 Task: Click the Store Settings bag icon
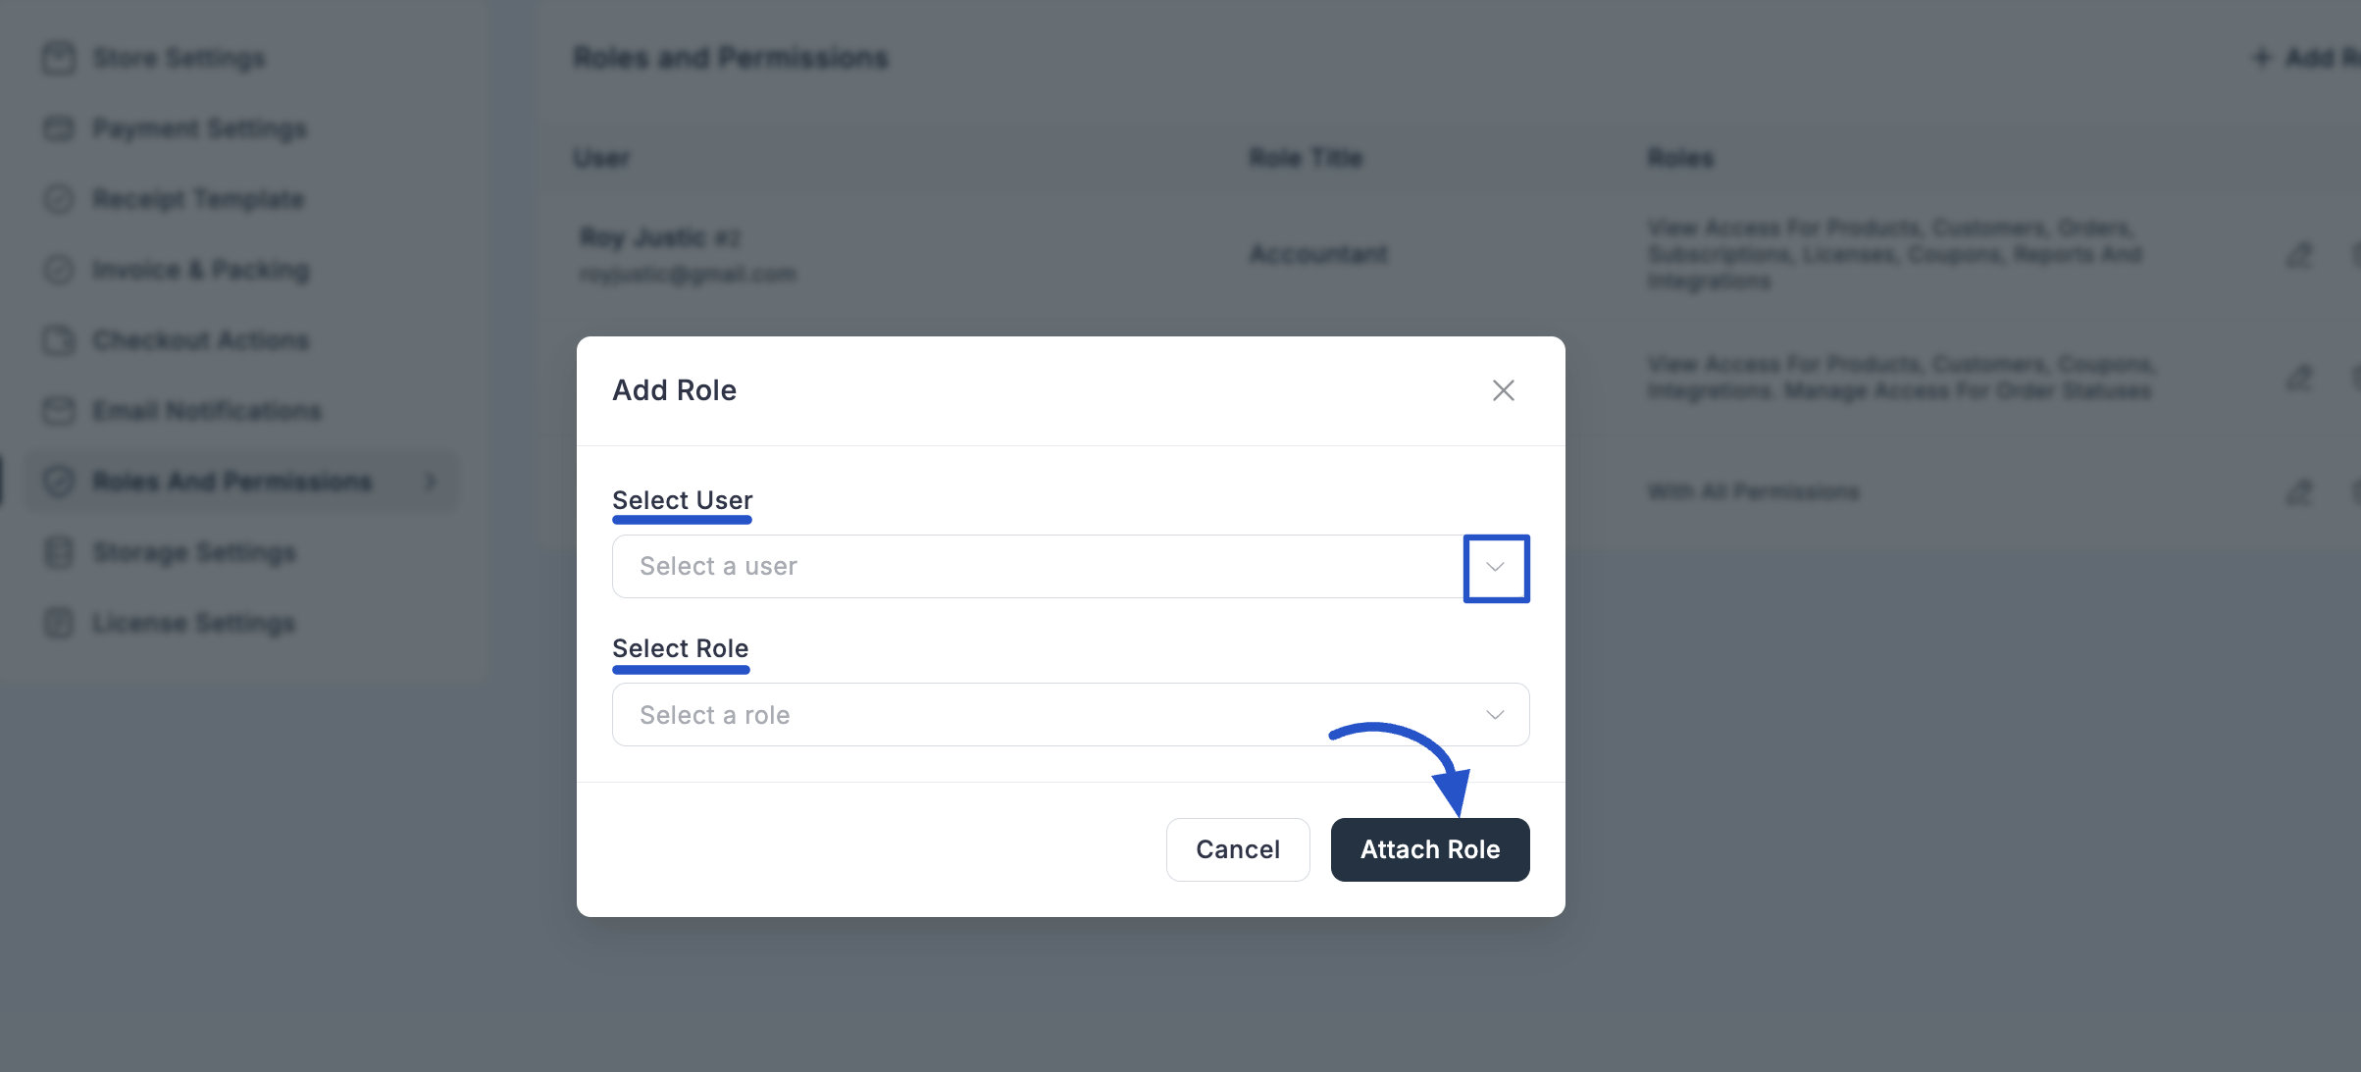(58, 58)
